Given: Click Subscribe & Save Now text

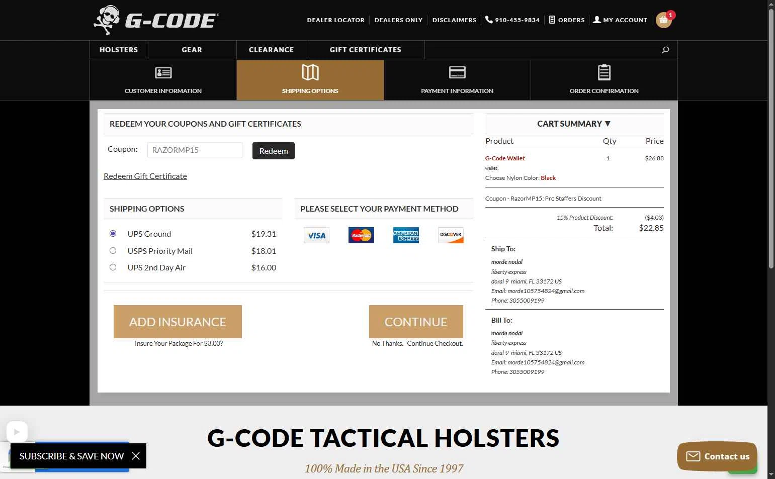Looking at the screenshot, I should pyautogui.click(x=71, y=456).
